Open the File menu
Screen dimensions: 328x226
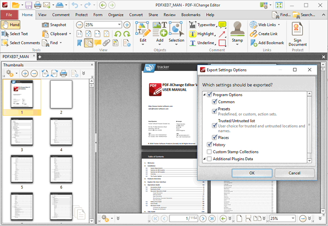(9, 15)
